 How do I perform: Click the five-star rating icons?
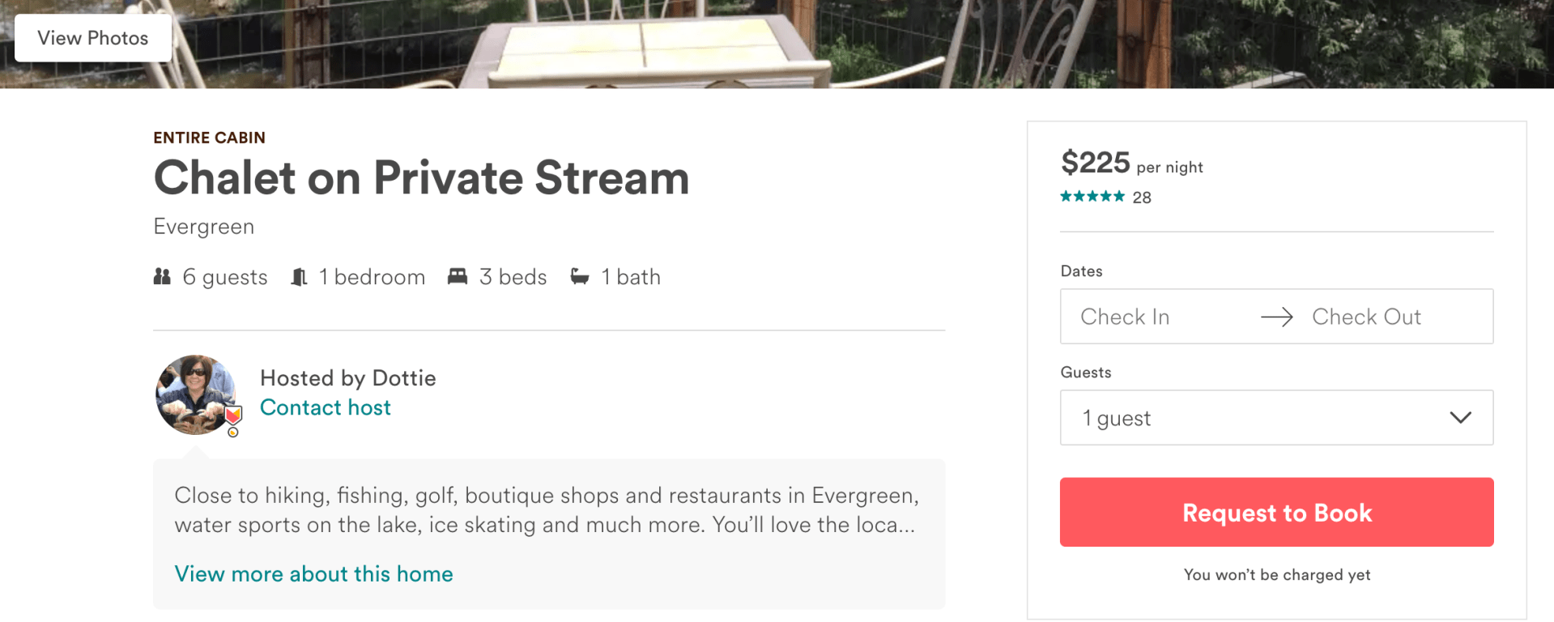pyautogui.click(x=1092, y=197)
